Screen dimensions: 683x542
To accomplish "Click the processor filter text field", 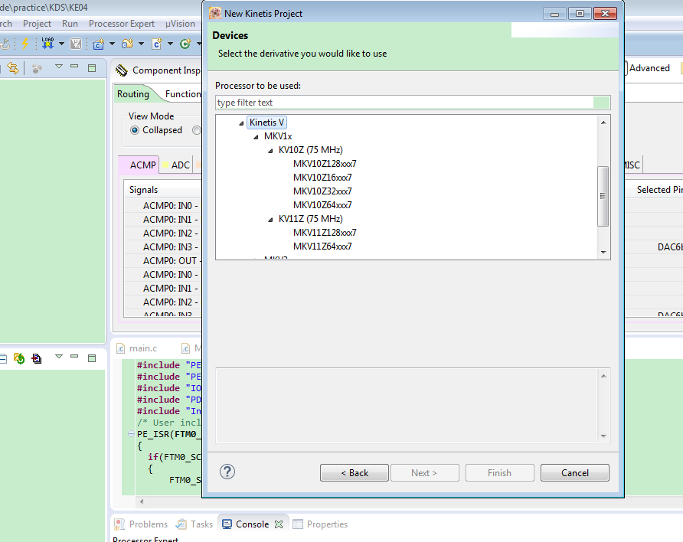I will coord(413,103).
